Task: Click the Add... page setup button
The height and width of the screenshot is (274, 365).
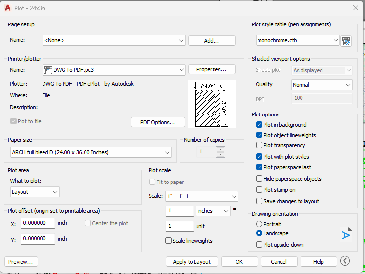Action: [x=212, y=41]
